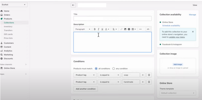Show HTML code view

click(148, 29)
